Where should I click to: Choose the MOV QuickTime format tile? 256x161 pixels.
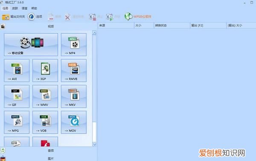(74, 122)
